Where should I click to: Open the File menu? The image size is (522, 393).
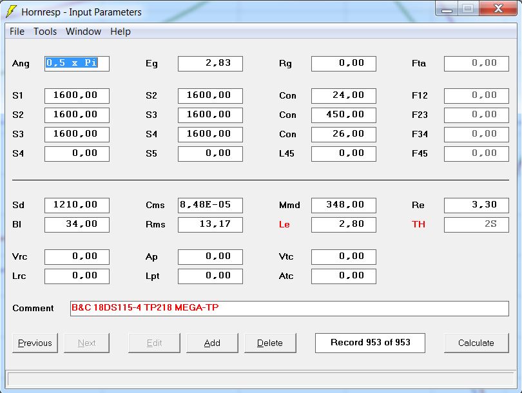17,32
